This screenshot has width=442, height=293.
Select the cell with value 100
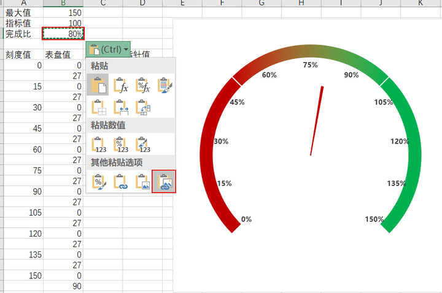63,23
